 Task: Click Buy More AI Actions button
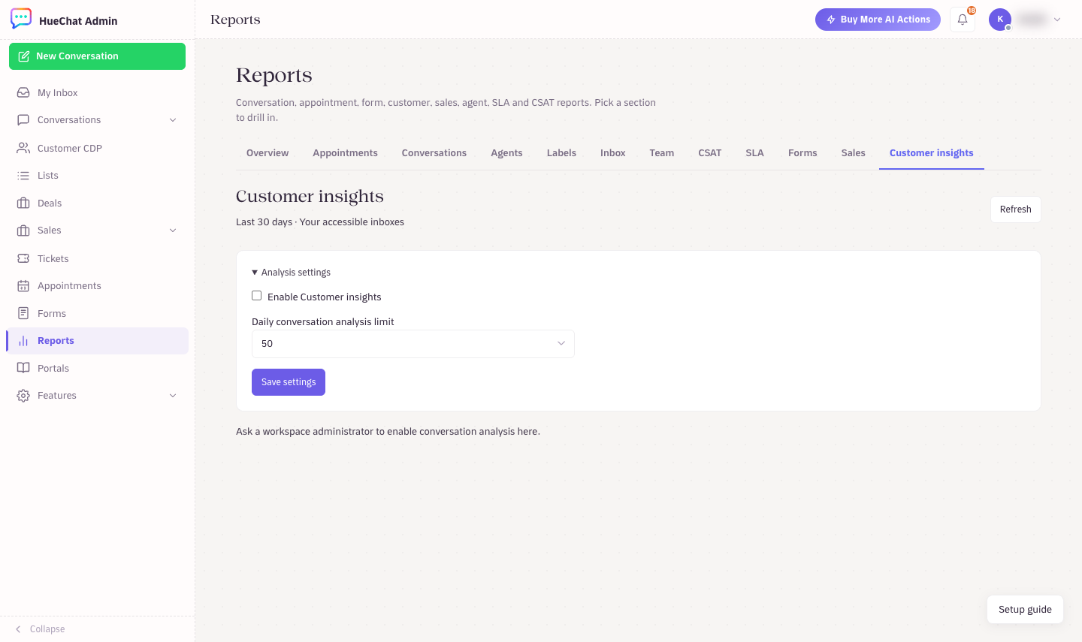pyautogui.click(x=878, y=20)
